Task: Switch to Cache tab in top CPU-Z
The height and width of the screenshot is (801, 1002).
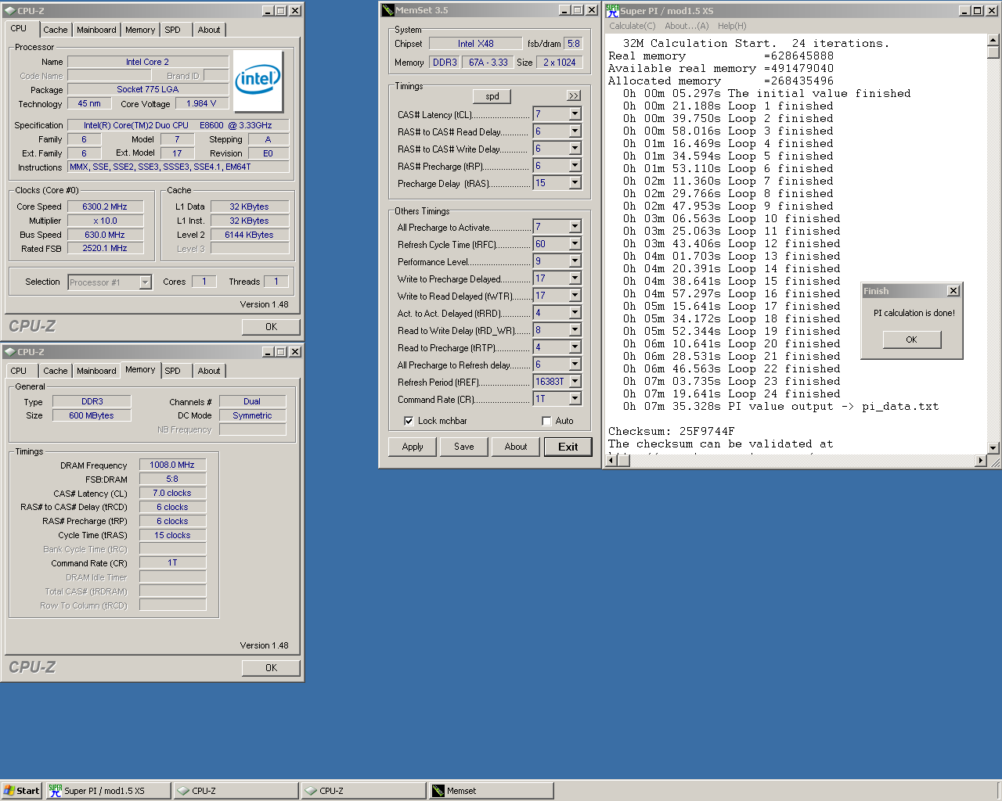Action: tap(55, 30)
